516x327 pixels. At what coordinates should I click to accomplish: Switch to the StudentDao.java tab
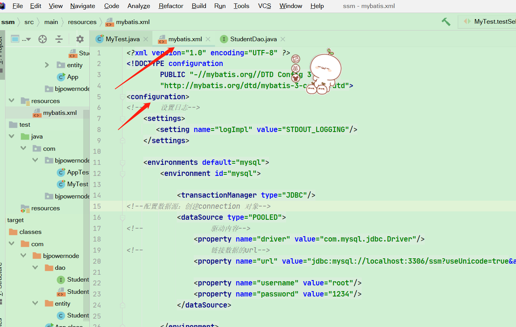click(x=253, y=39)
